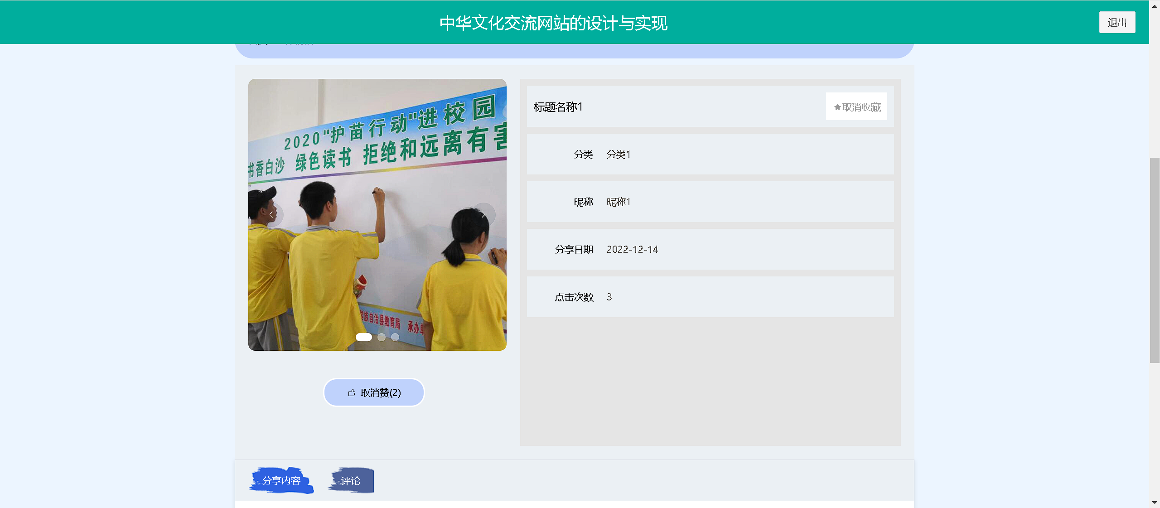
Task: Click vertical scrollbar thumb
Action: [1155, 259]
